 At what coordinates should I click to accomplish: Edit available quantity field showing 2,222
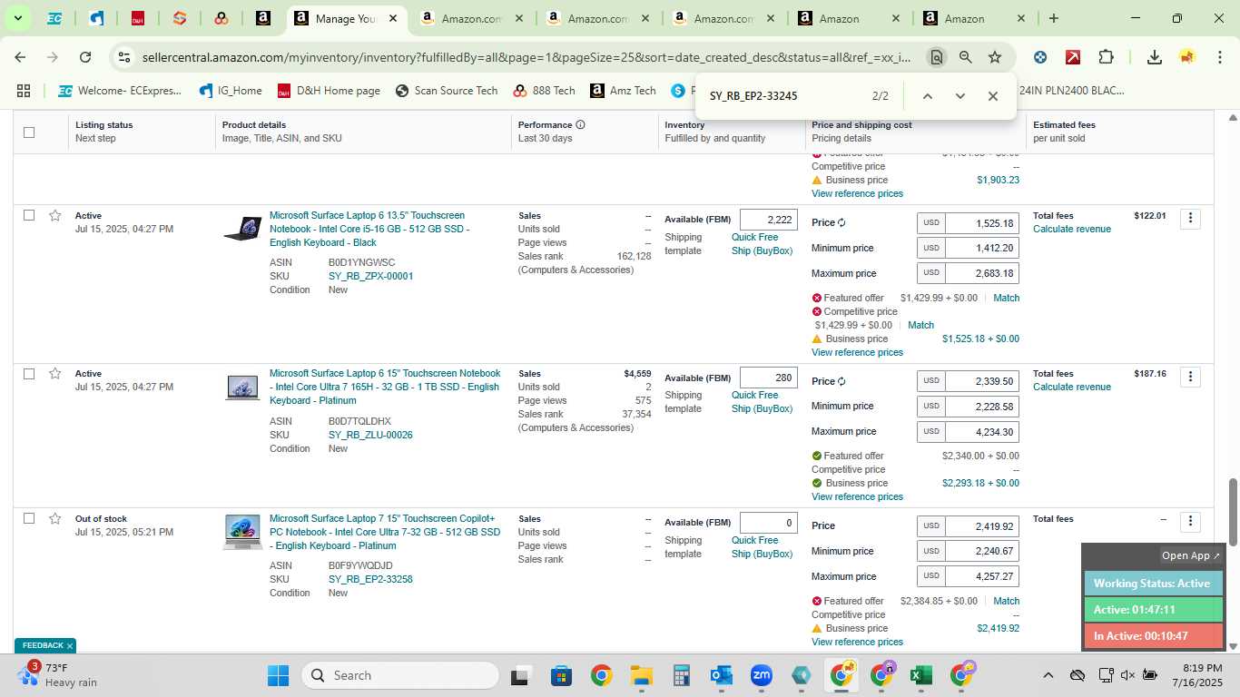tap(769, 220)
